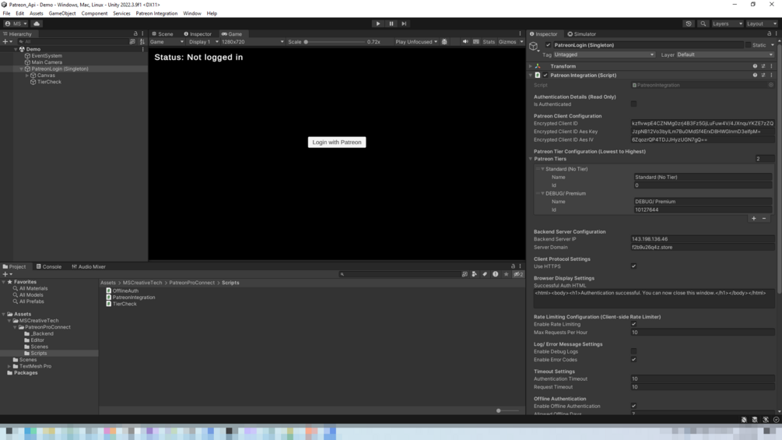This screenshot has width=782, height=440.
Task: Open Patreon Integration presets icon
Action: tap(763, 76)
